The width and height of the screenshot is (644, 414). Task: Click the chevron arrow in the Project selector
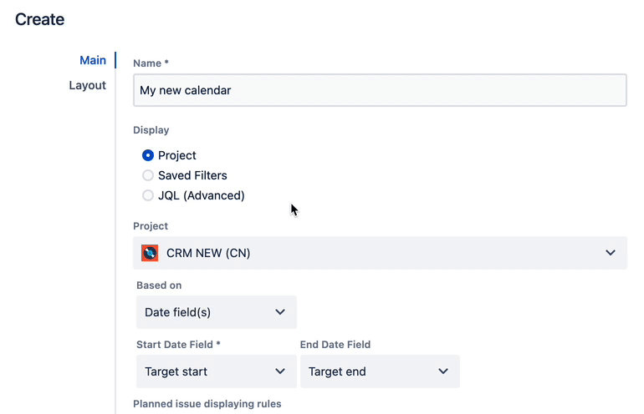(611, 253)
